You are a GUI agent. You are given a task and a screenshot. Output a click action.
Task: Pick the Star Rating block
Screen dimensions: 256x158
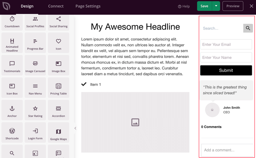click(35, 111)
